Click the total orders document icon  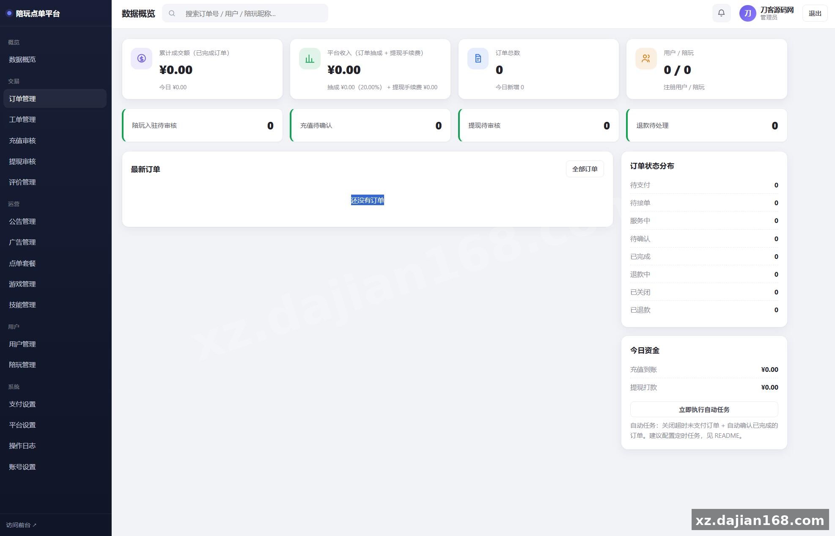pos(478,58)
